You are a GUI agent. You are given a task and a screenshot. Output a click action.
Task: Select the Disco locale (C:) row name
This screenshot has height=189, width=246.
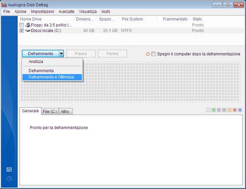pos(46,31)
